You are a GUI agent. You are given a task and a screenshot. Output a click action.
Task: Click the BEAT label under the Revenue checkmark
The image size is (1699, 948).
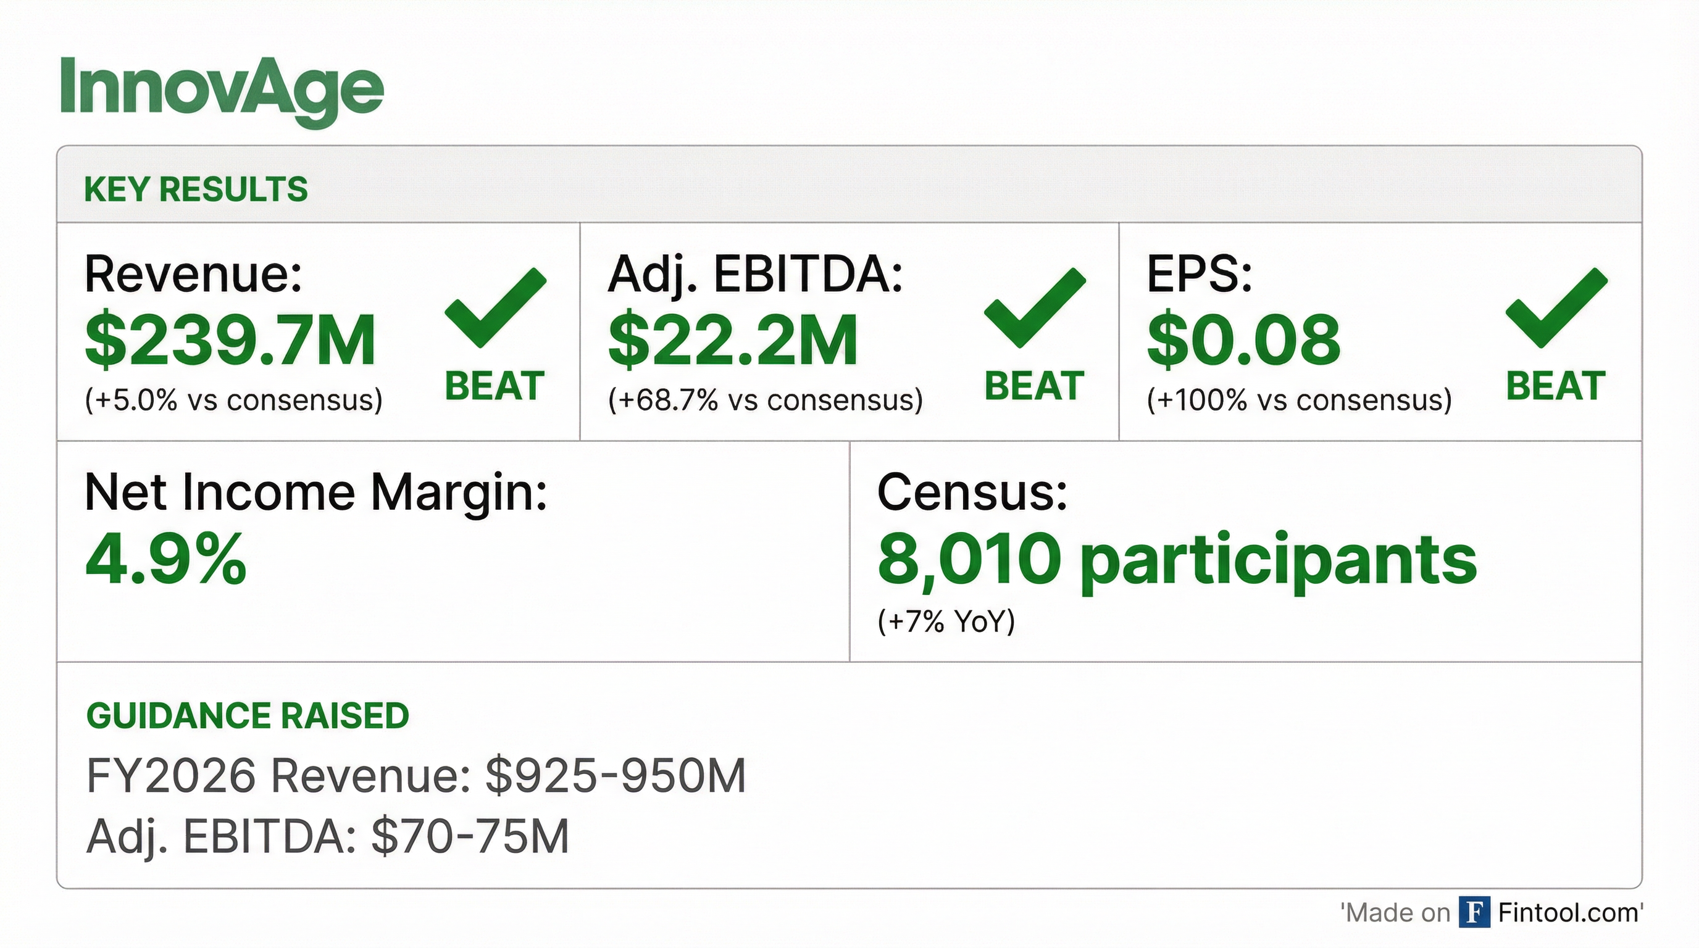495,386
